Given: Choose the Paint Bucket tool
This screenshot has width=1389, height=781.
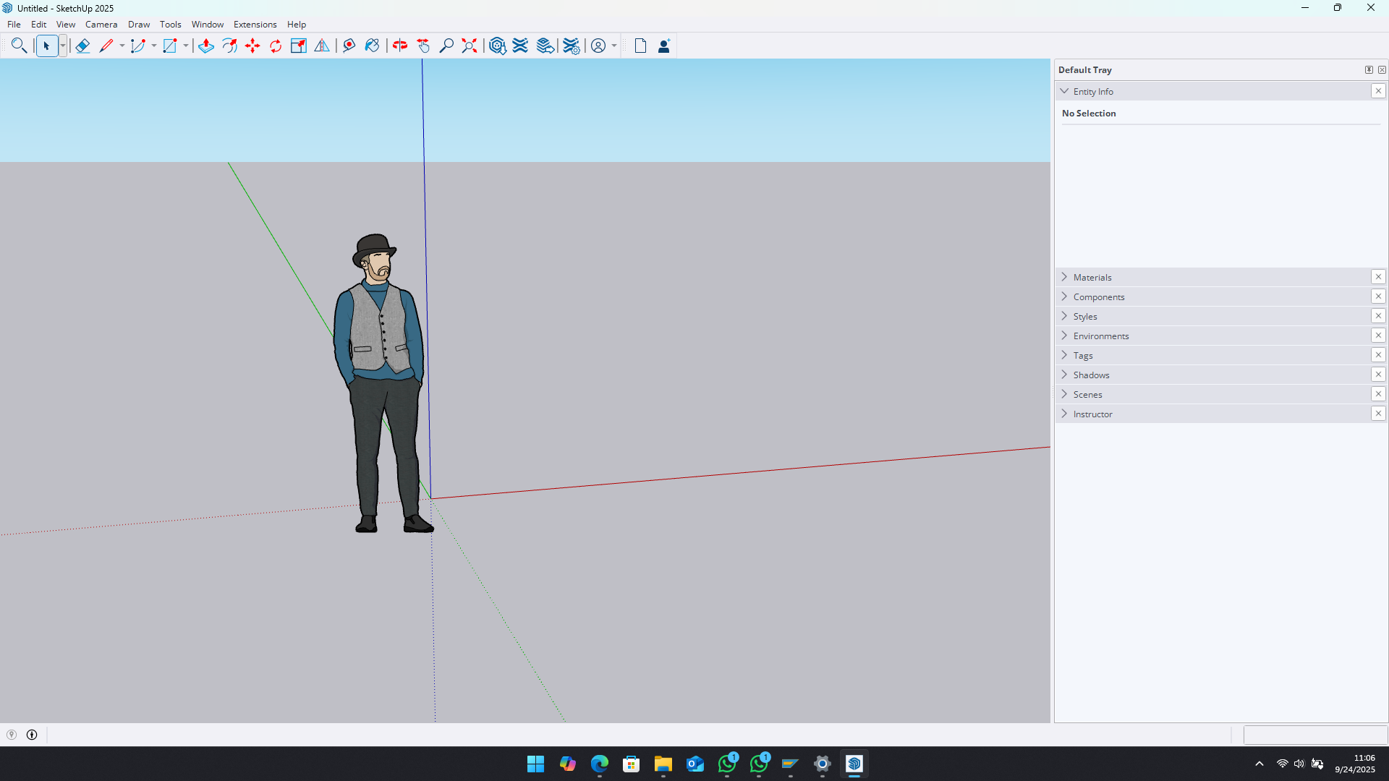Looking at the screenshot, I should point(372,46).
